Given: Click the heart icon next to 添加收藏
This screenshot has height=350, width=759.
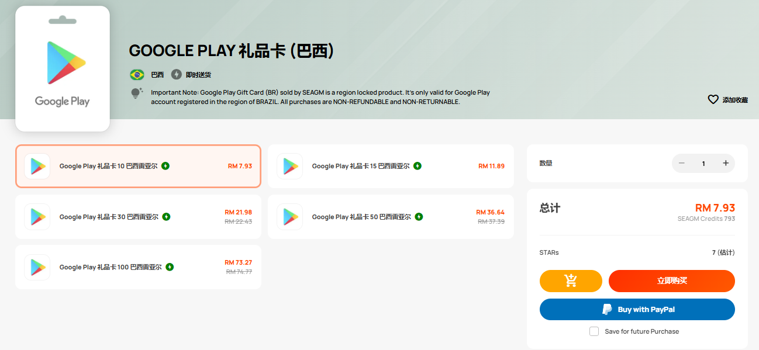Looking at the screenshot, I should tap(713, 99).
